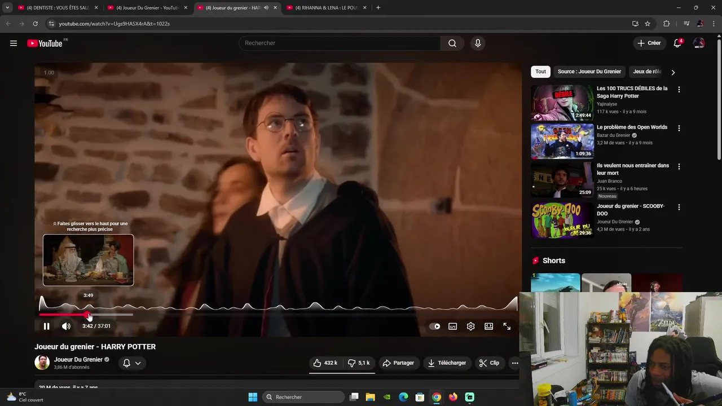Mute the video with the speaker icon
722x406 pixels.
click(66, 326)
